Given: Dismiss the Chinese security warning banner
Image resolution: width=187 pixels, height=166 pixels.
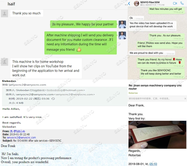Looking at the screenshot, I should (x=185, y=99).
